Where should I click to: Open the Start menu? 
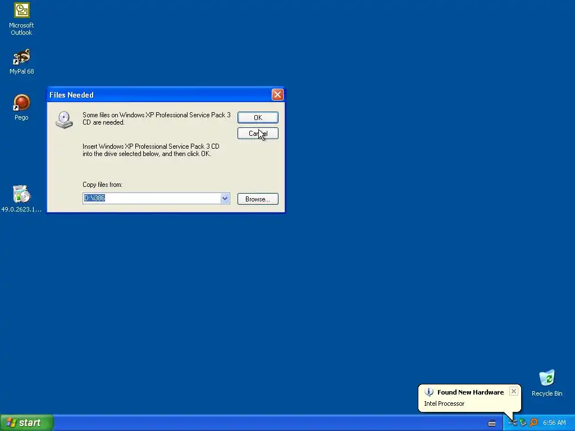27,423
